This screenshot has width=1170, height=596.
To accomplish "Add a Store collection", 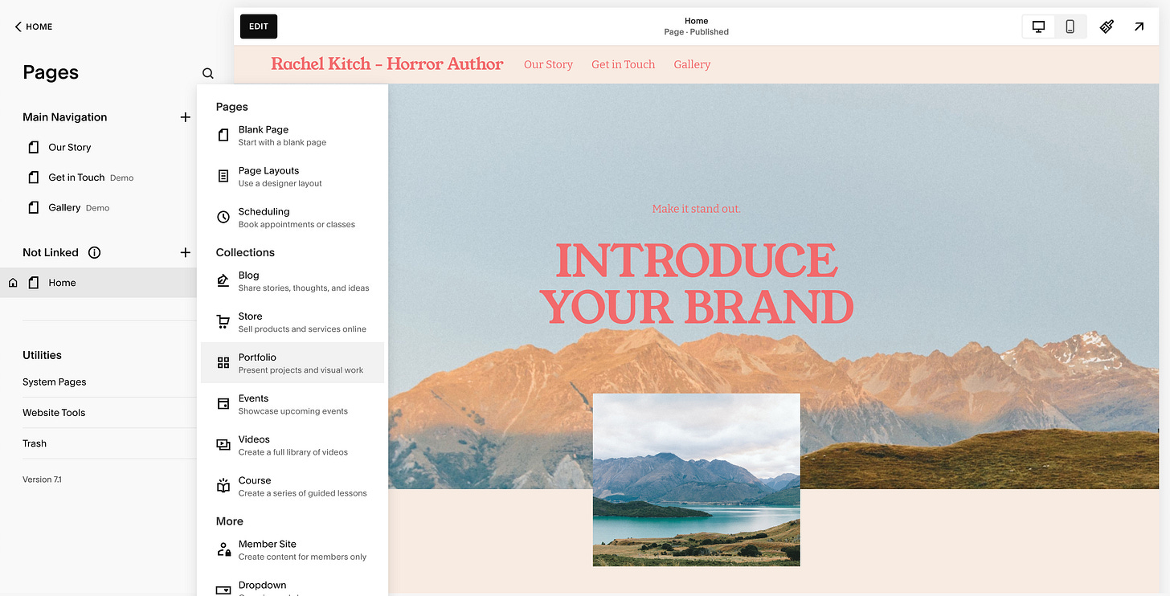I will tap(292, 322).
